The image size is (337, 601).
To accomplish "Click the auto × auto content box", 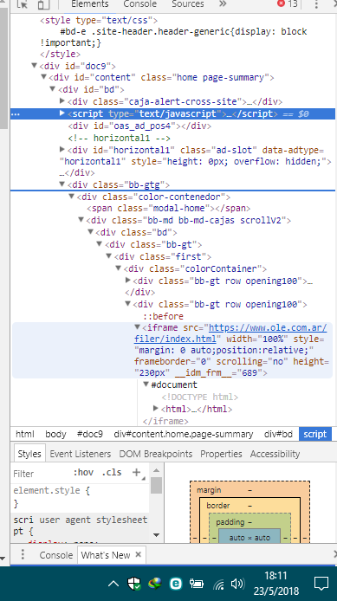I will 250,535.
